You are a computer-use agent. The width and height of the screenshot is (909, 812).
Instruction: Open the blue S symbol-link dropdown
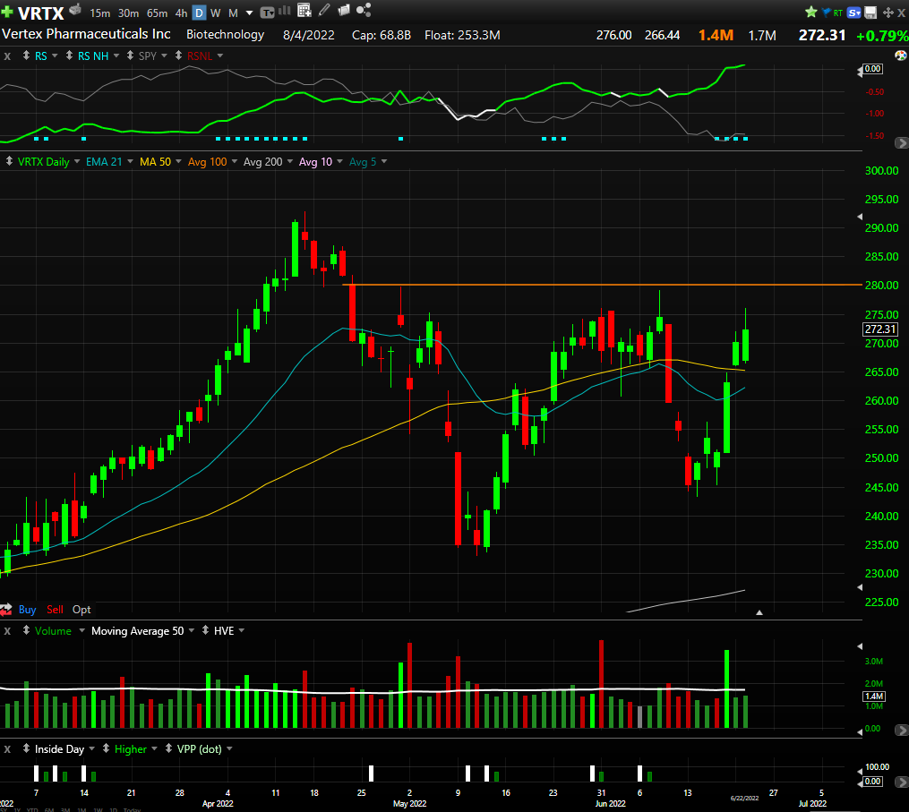pyautogui.click(x=854, y=13)
